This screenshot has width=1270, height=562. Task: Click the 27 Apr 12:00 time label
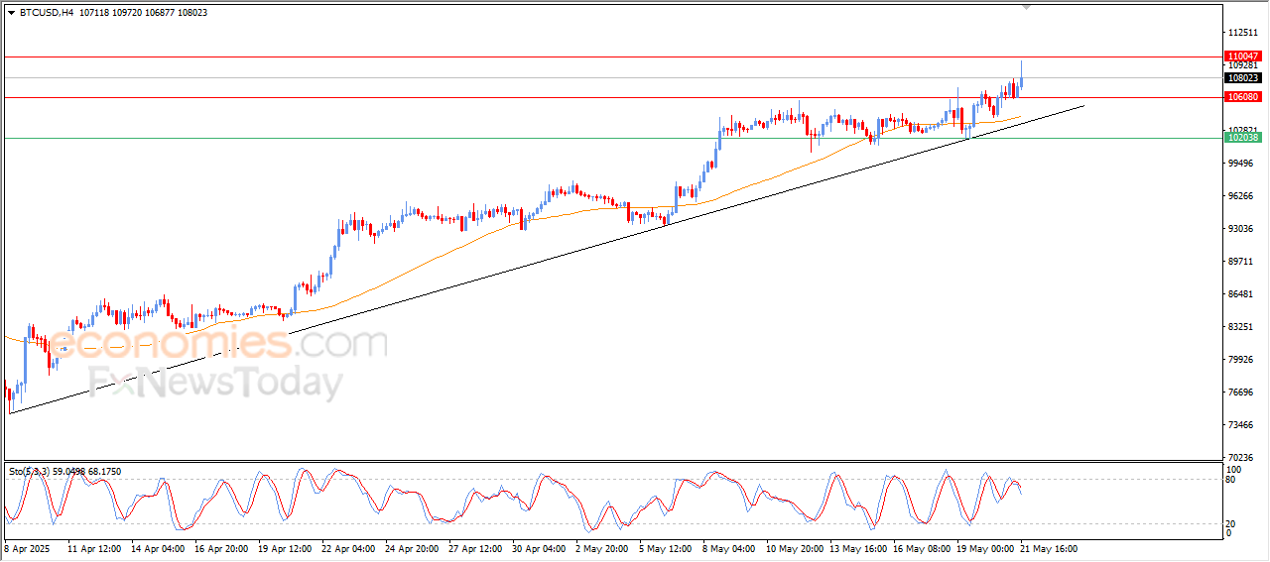(x=475, y=547)
